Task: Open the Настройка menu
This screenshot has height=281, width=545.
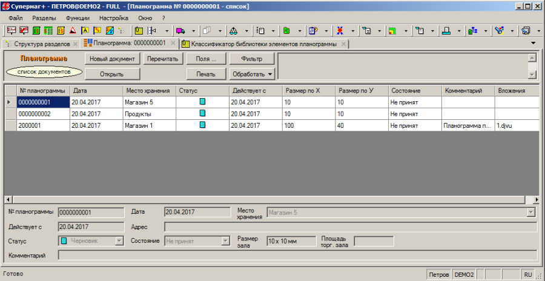Action: tap(114, 18)
